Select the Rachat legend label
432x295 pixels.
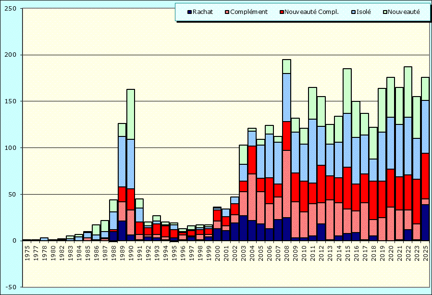(203, 12)
